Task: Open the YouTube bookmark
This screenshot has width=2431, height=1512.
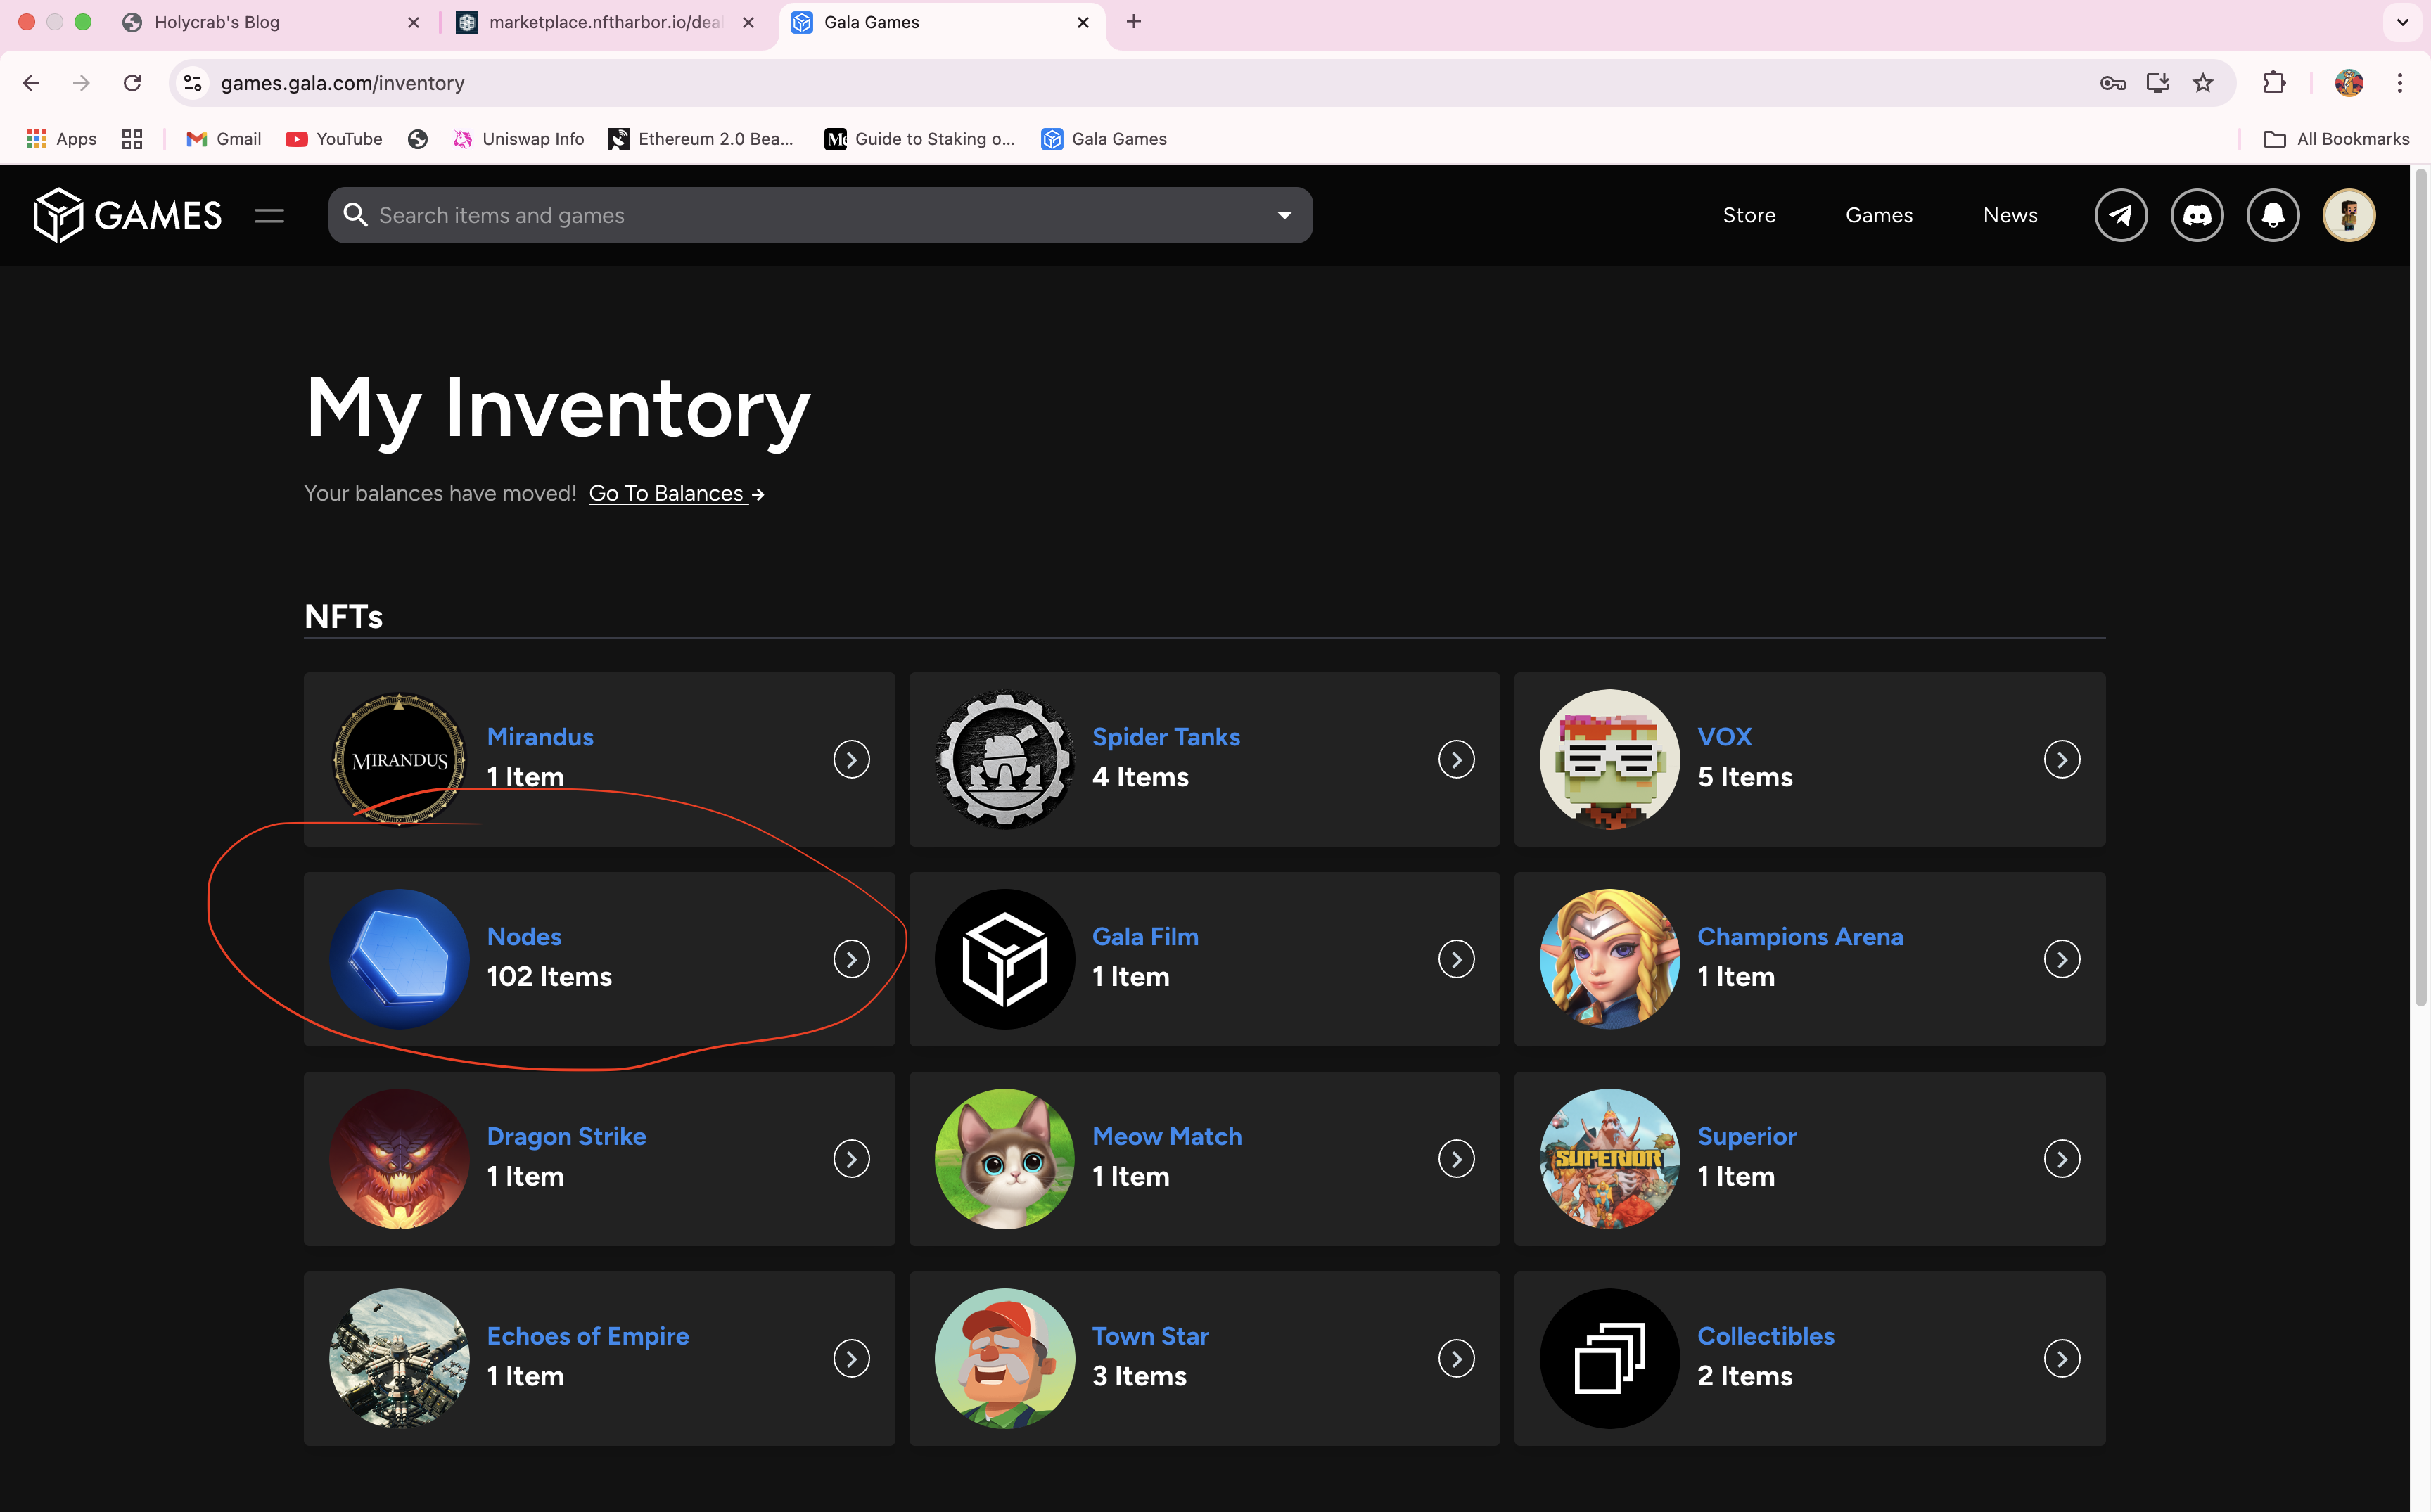Action: coord(334,139)
